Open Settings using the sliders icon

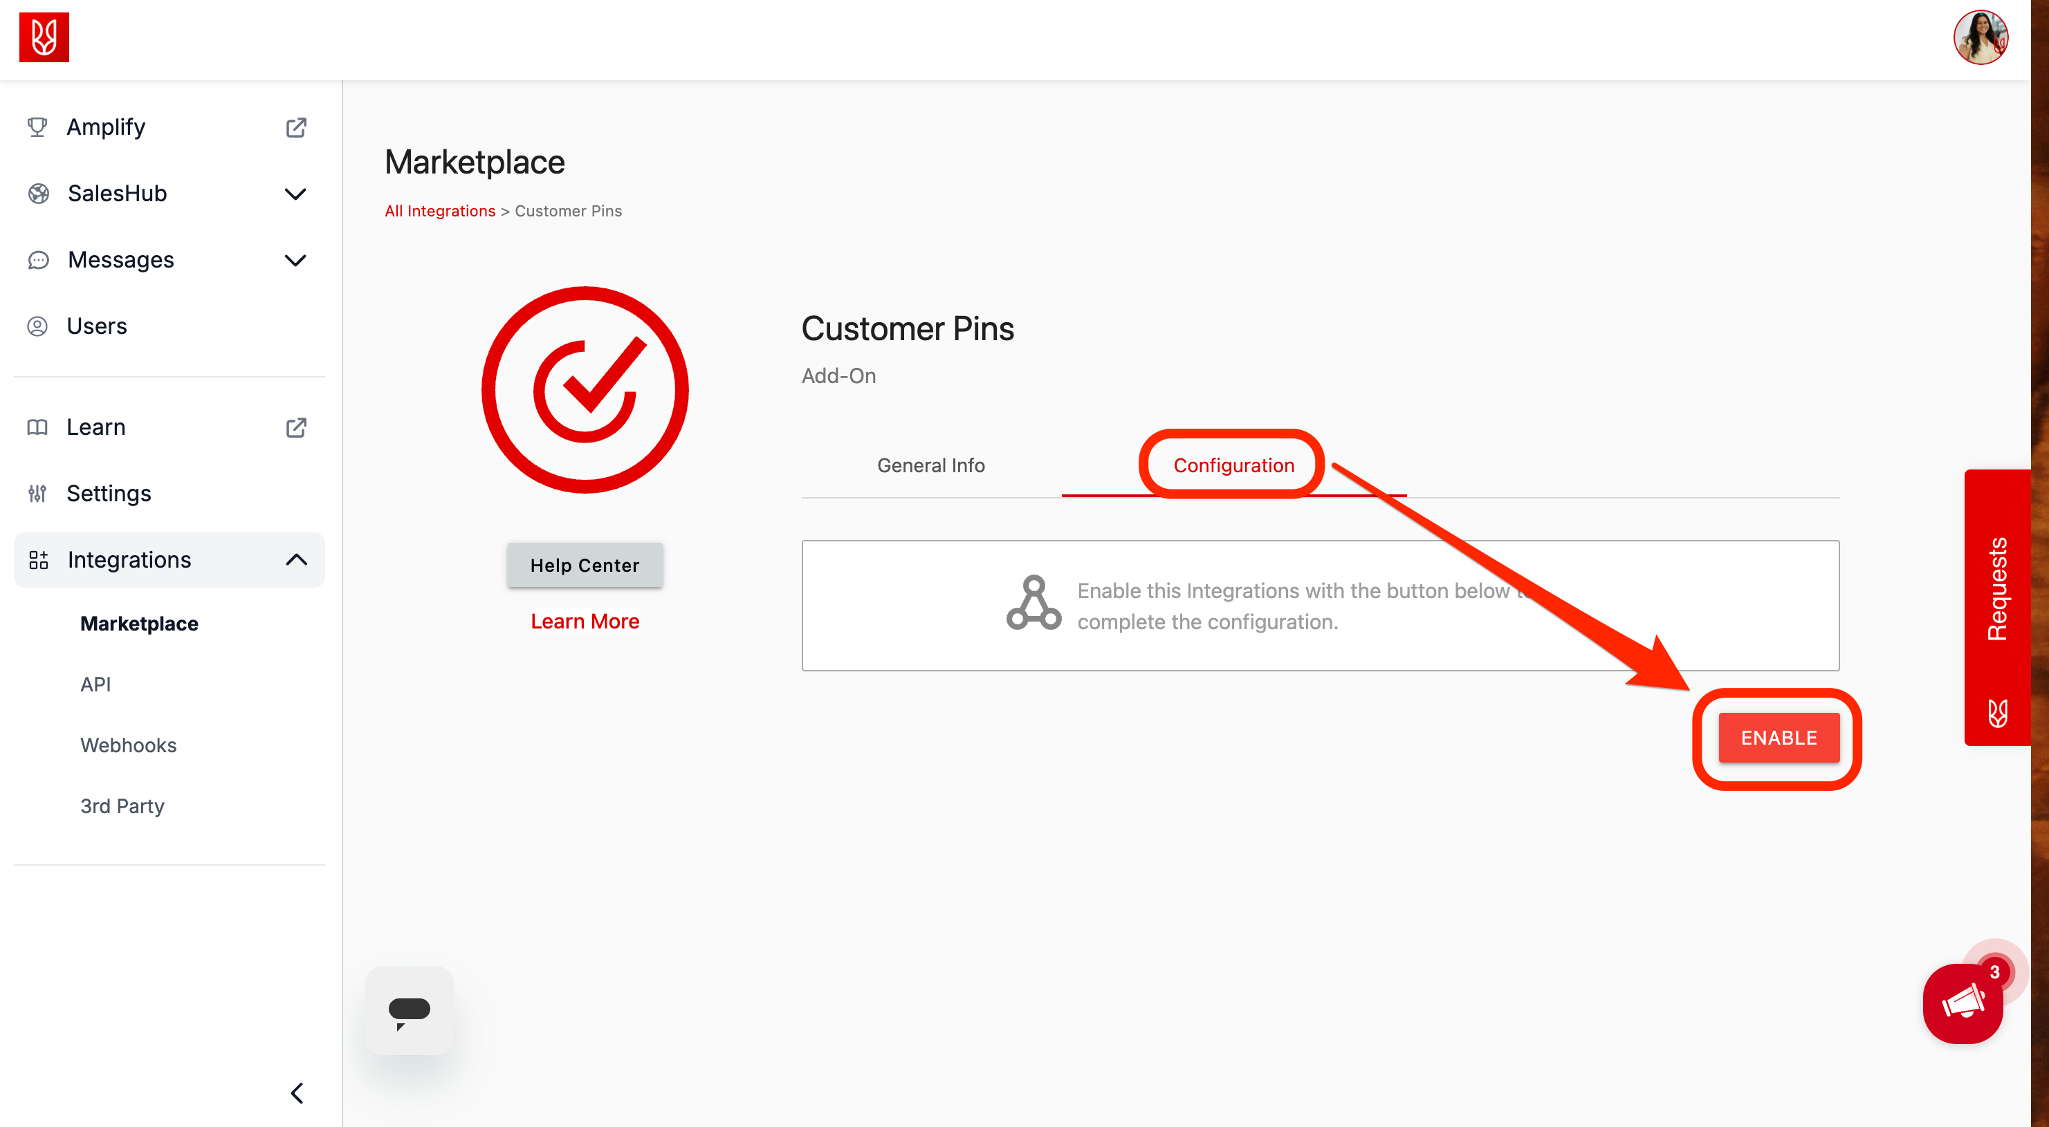[x=37, y=493]
